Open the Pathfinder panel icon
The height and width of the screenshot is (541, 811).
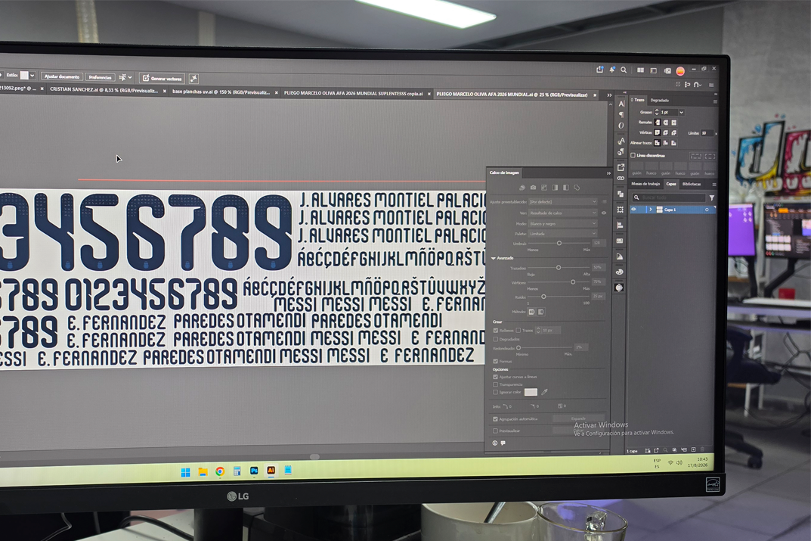pos(620,194)
